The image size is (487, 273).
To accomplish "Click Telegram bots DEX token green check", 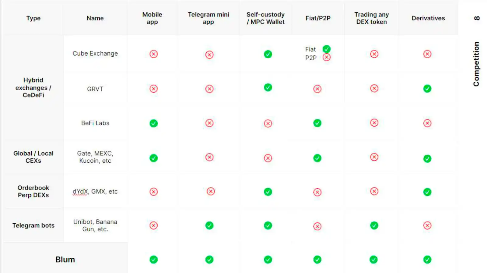I will pos(374,225).
